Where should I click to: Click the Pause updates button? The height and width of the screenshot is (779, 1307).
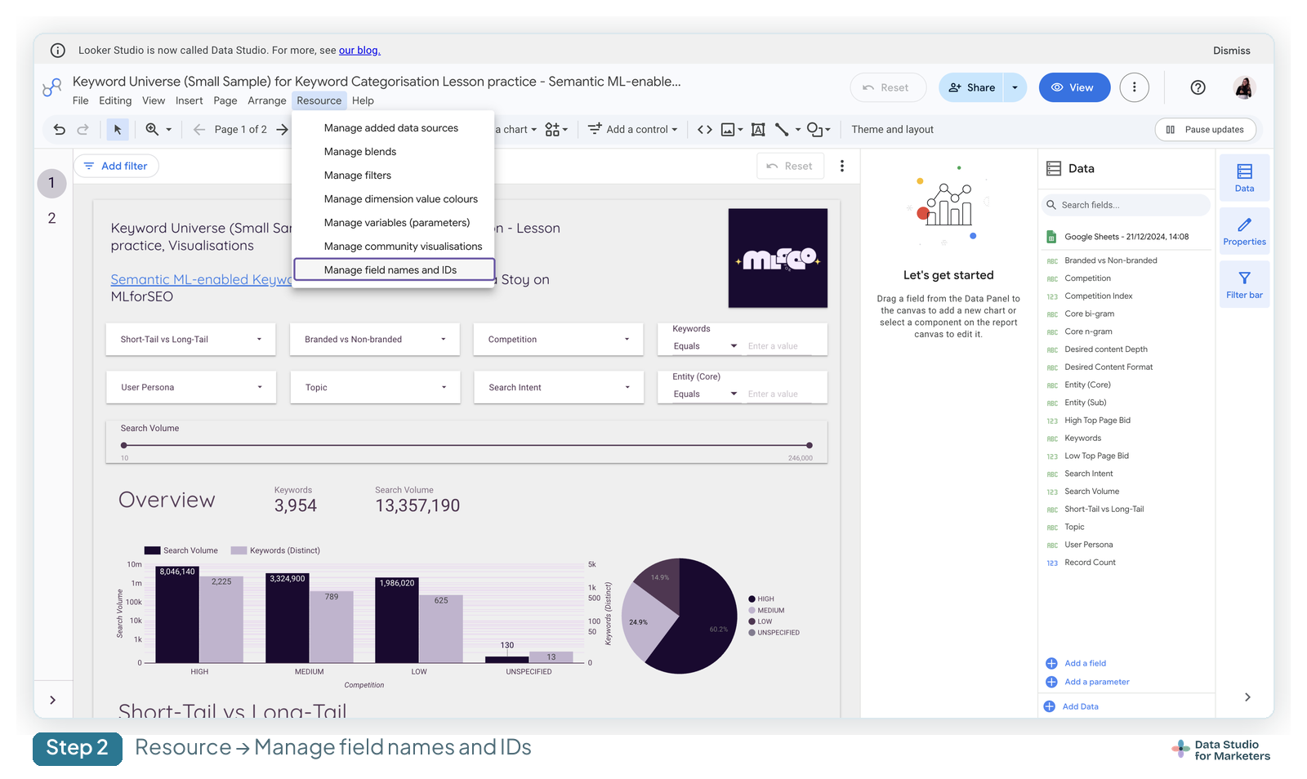tap(1206, 129)
